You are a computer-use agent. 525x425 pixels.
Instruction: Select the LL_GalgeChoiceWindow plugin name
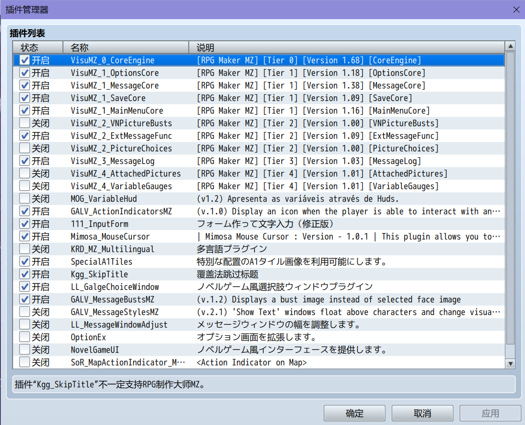[115, 287]
